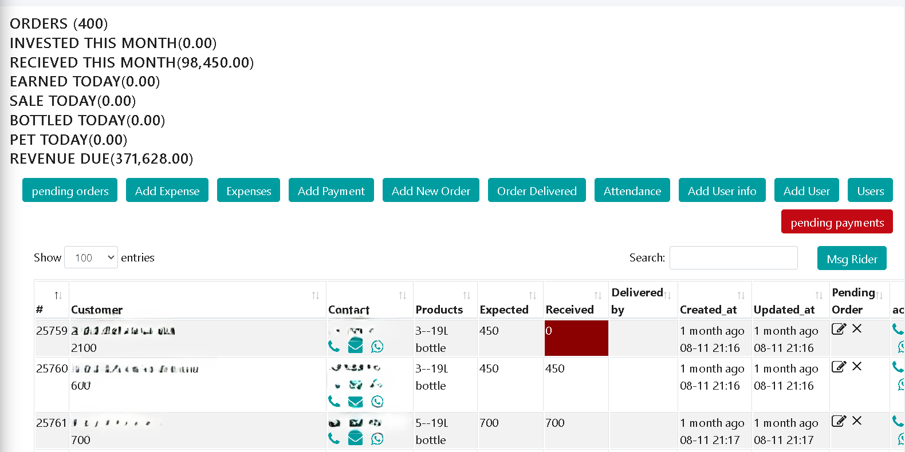Click Add Payment button
This screenshot has height=452, width=905.
tap(331, 190)
